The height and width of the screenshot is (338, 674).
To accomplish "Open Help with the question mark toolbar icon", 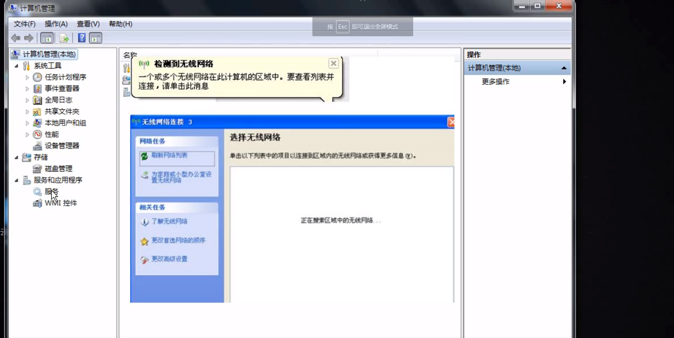I will 82,38.
